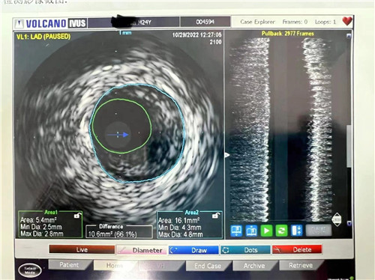Click the pullback vertical scrollbar thumb
Screen dimensions: 375x280
coord(349,146)
